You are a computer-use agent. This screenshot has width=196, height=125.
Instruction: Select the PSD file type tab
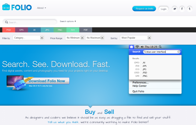[x=8, y=30]
